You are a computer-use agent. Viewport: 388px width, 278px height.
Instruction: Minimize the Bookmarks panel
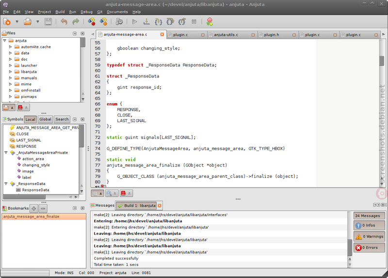coord(75,208)
